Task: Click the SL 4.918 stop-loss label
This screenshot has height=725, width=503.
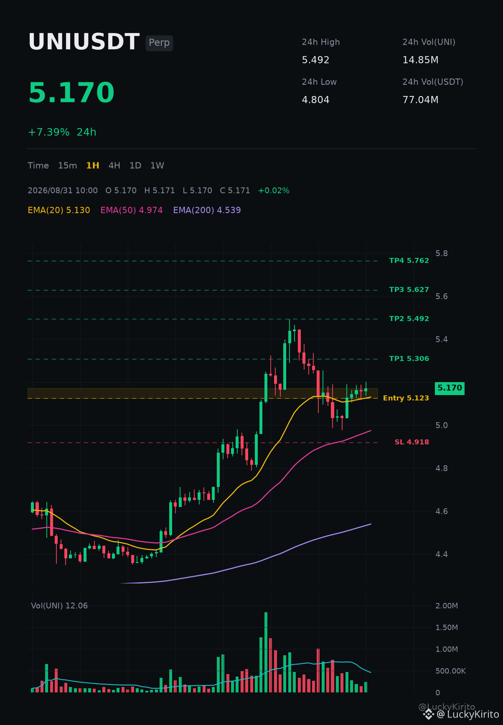Action: [x=412, y=442]
